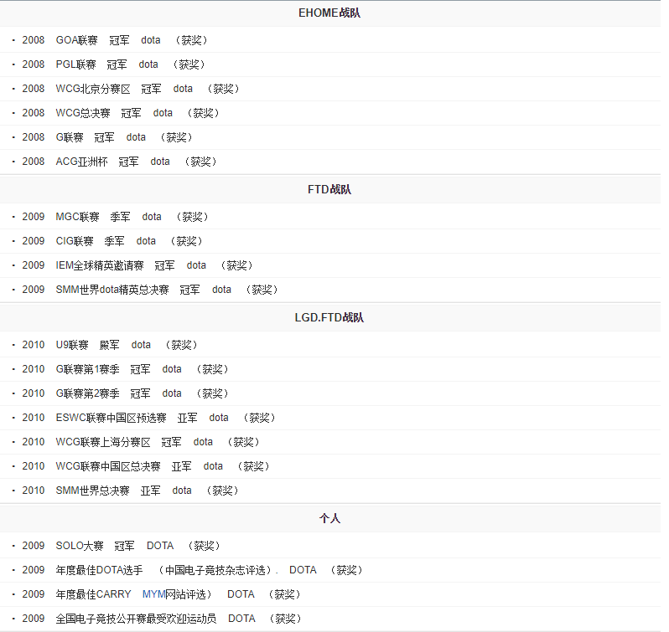Viewport: 669px width, 632px height.
Task: Select the FTD战队 section header
Action: 329,190
